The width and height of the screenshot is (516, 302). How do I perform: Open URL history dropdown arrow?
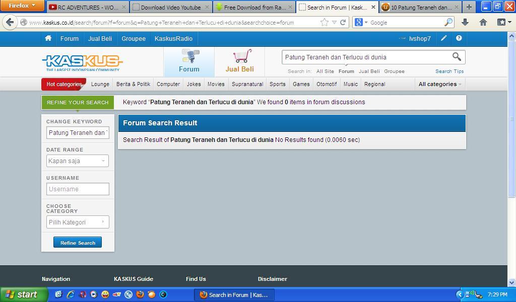point(334,22)
